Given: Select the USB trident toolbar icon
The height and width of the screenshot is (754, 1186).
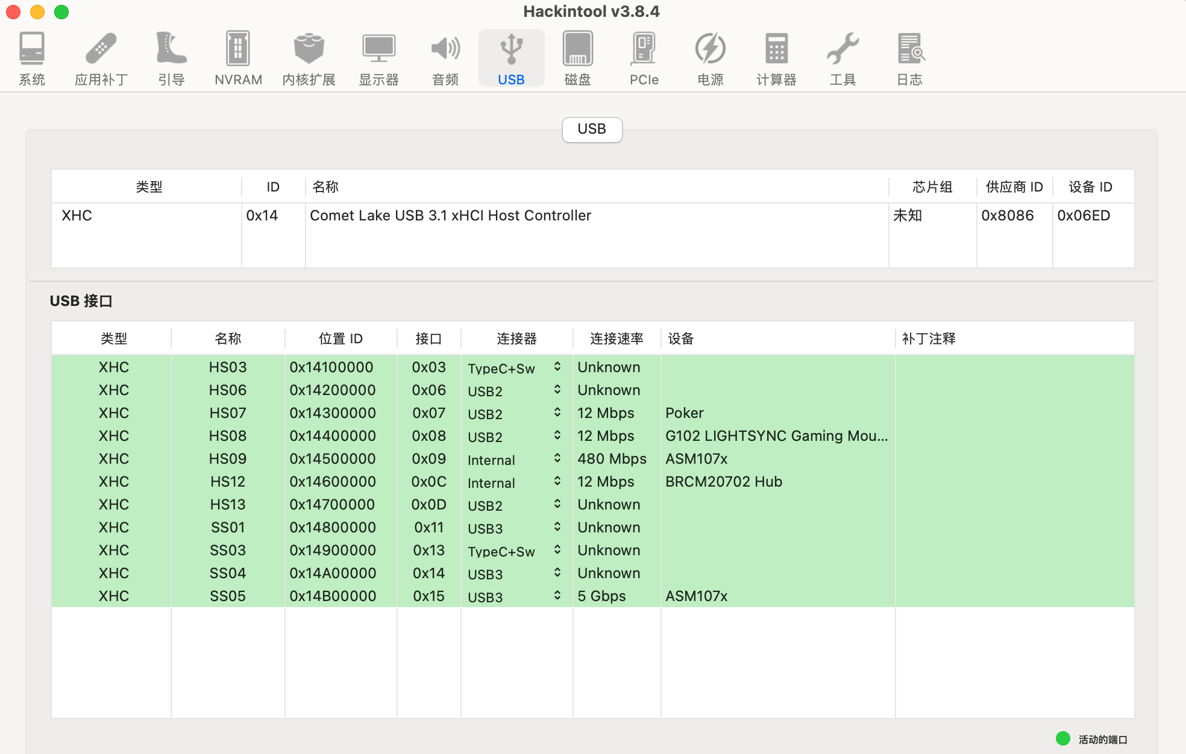Looking at the screenshot, I should [x=511, y=58].
